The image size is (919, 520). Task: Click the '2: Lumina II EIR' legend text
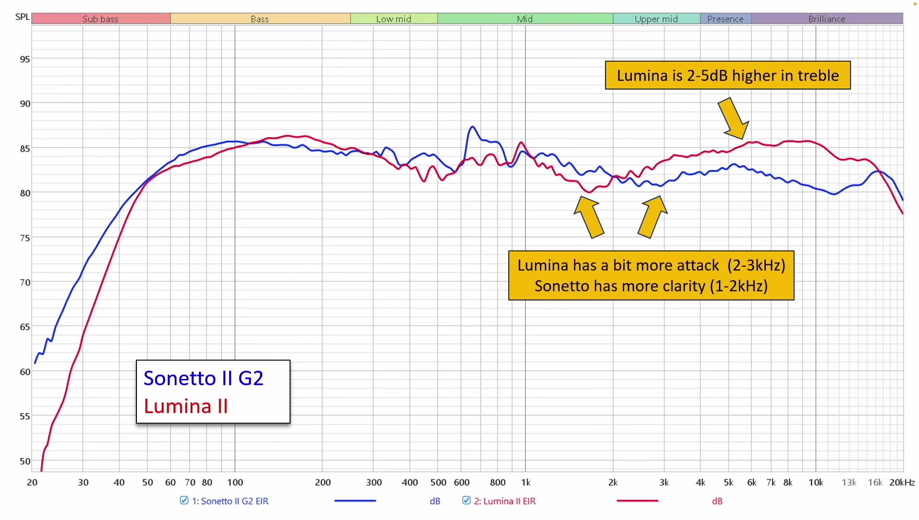[x=505, y=501]
